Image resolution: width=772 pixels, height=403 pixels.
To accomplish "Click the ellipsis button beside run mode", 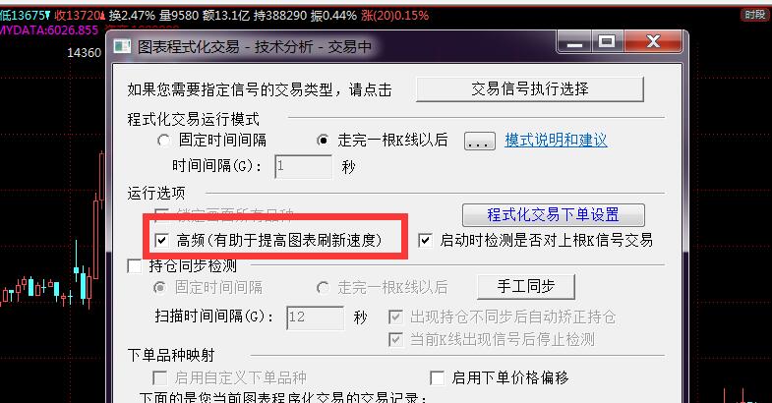I will point(480,142).
